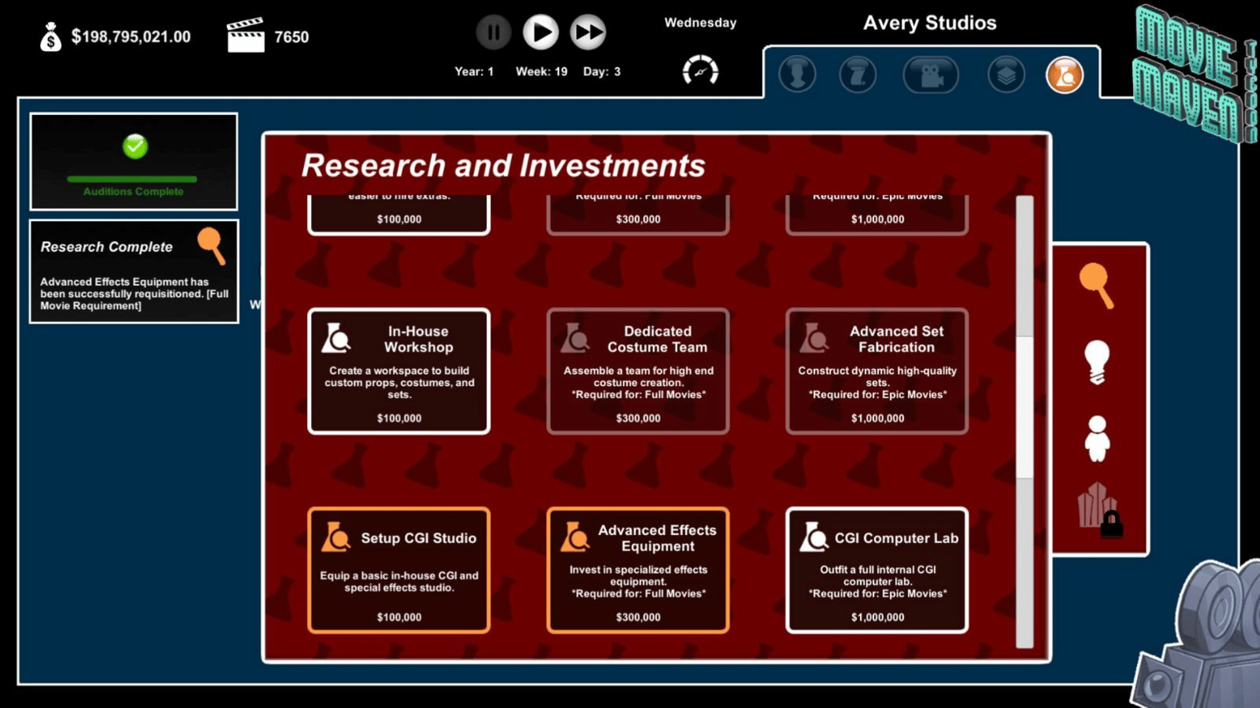Open the research flask tab

coord(1064,75)
